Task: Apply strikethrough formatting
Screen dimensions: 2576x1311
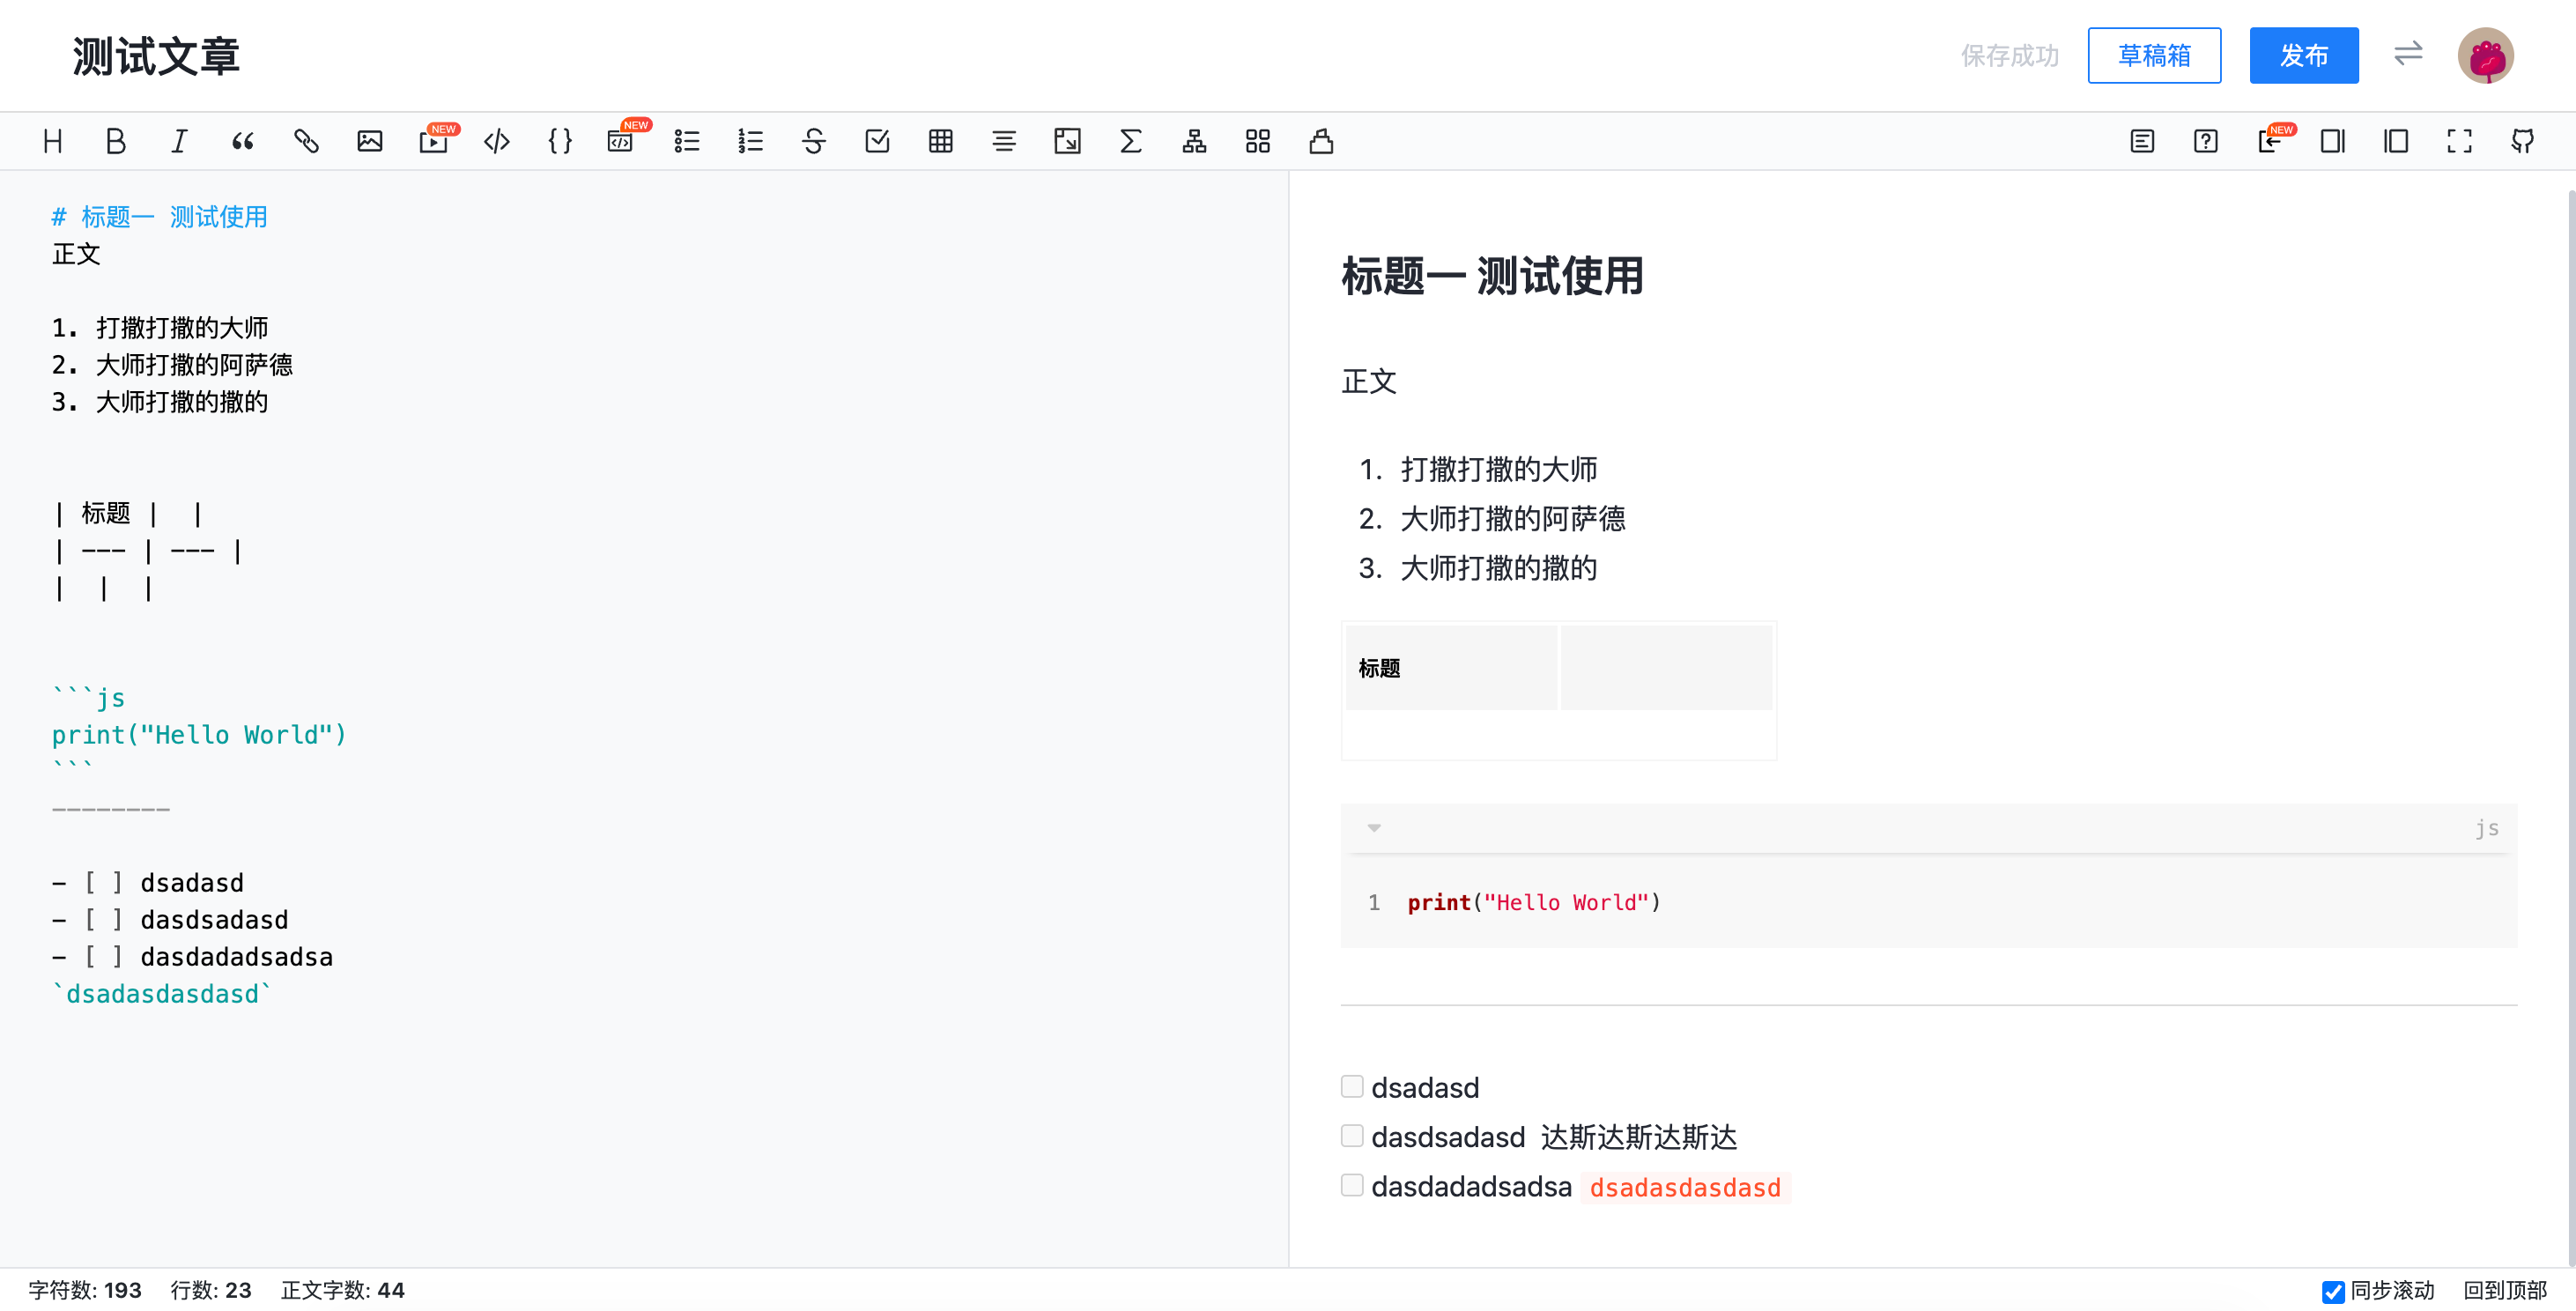Action: (x=814, y=141)
